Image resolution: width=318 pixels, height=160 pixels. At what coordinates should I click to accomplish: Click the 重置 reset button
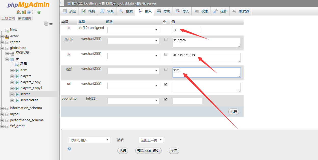(174, 151)
